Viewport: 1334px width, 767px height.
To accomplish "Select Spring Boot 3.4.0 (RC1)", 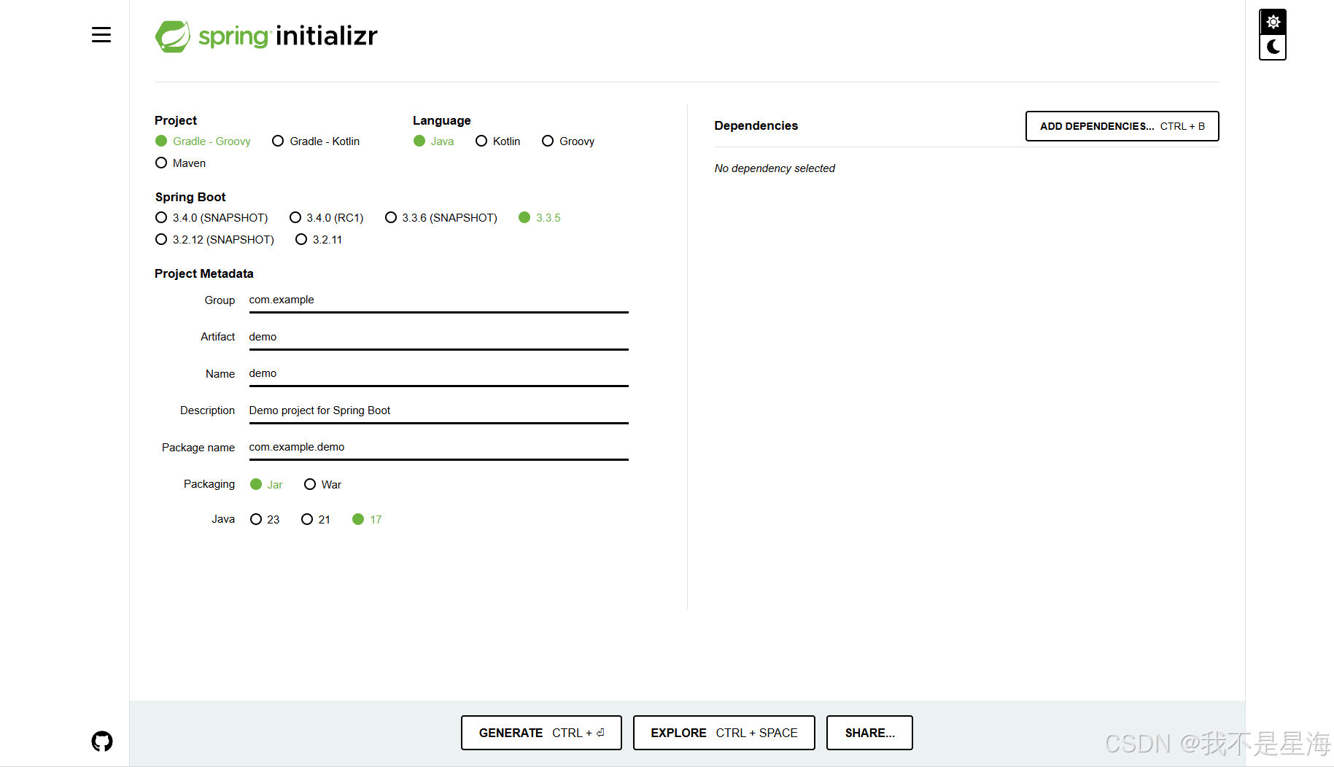I will (326, 218).
